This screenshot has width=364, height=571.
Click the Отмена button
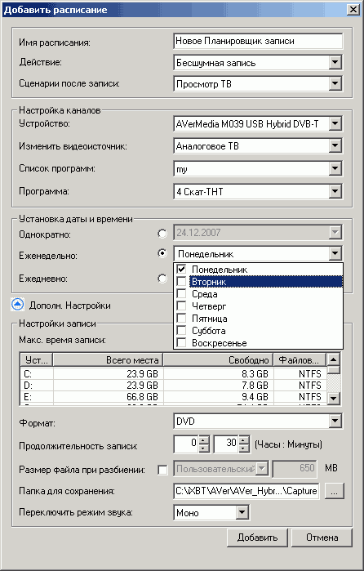[322, 538]
